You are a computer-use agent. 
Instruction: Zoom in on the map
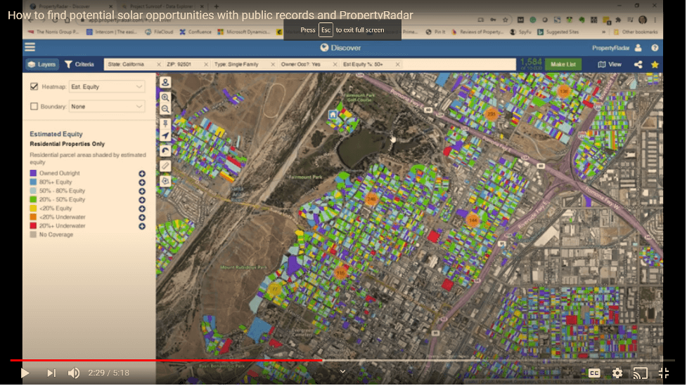[165, 97]
